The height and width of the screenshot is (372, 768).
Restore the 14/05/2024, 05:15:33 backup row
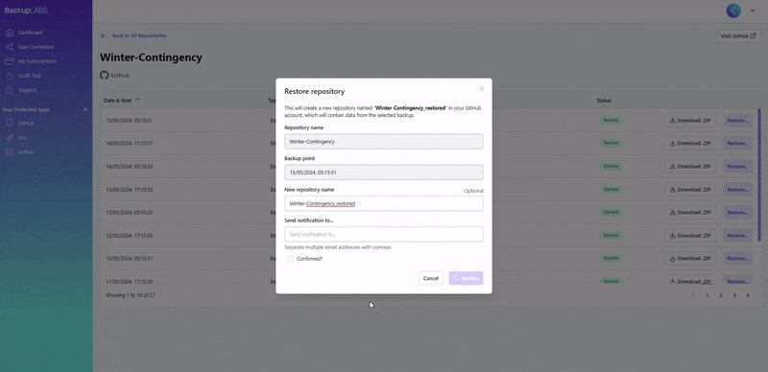coord(737,167)
